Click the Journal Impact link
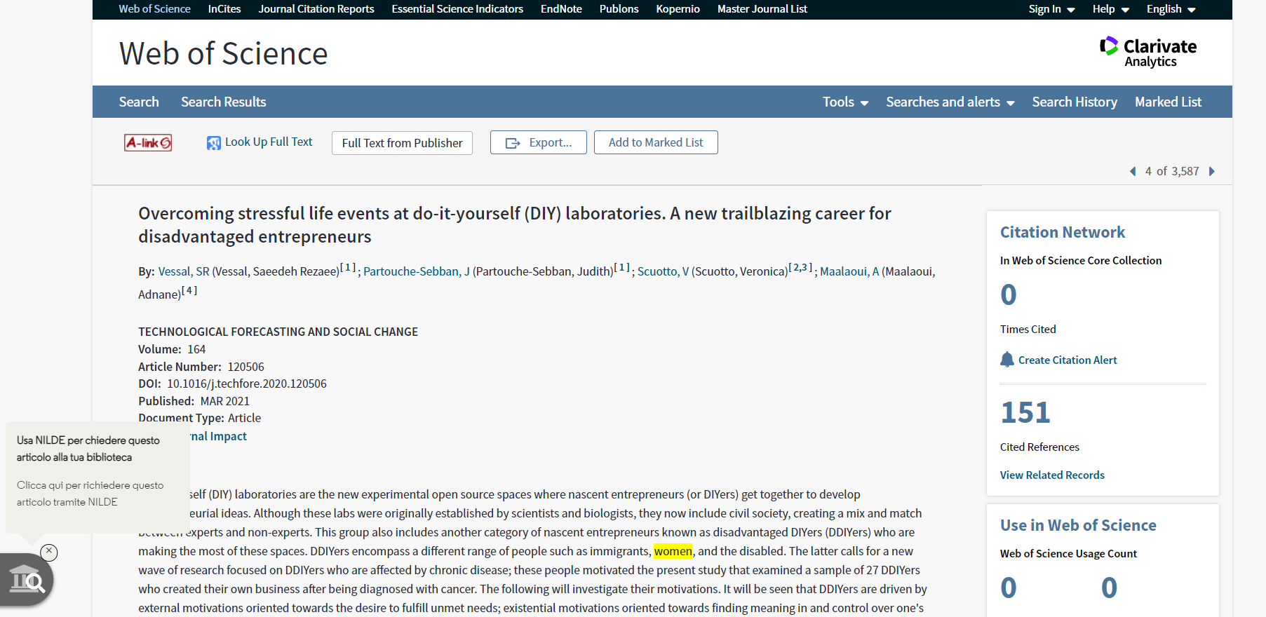 218,436
